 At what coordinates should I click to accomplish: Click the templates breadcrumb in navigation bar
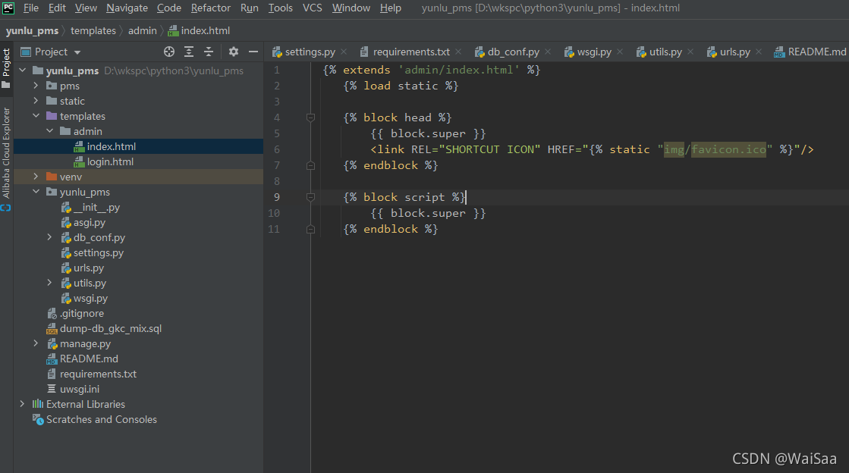pyautogui.click(x=93, y=31)
